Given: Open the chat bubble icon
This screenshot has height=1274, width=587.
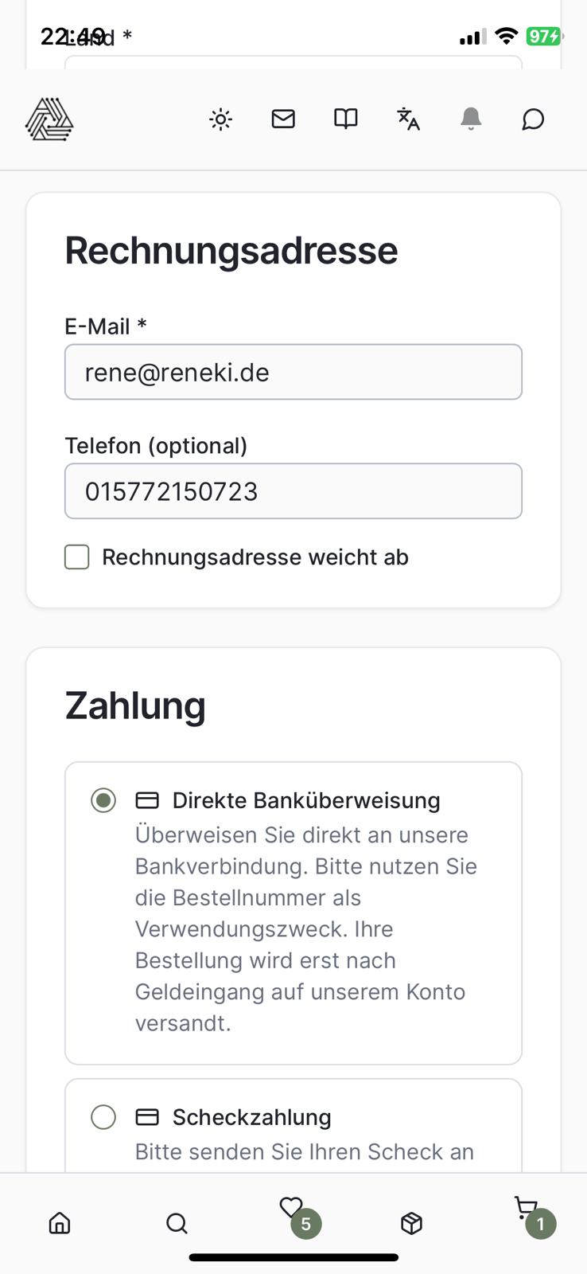Looking at the screenshot, I should (x=533, y=119).
